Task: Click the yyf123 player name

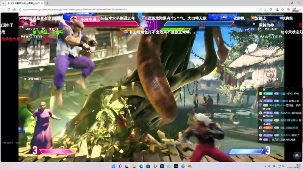Action: [249, 29]
